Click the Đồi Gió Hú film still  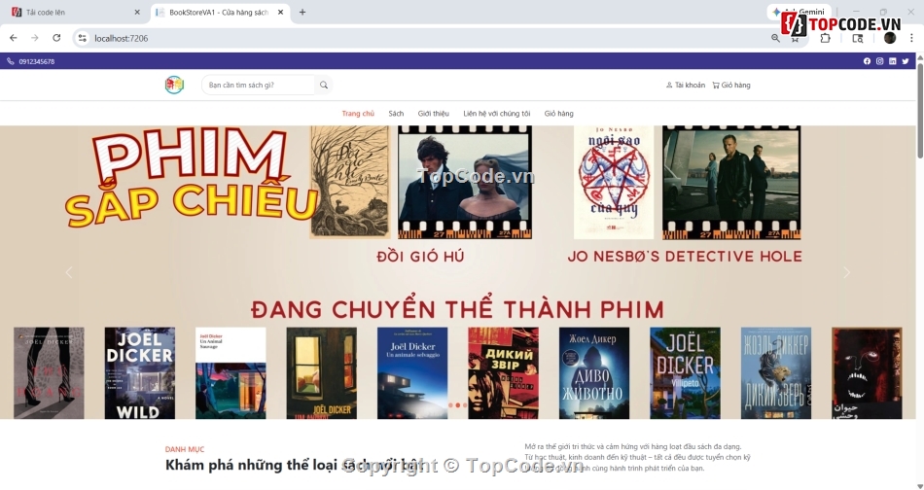(x=465, y=182)
